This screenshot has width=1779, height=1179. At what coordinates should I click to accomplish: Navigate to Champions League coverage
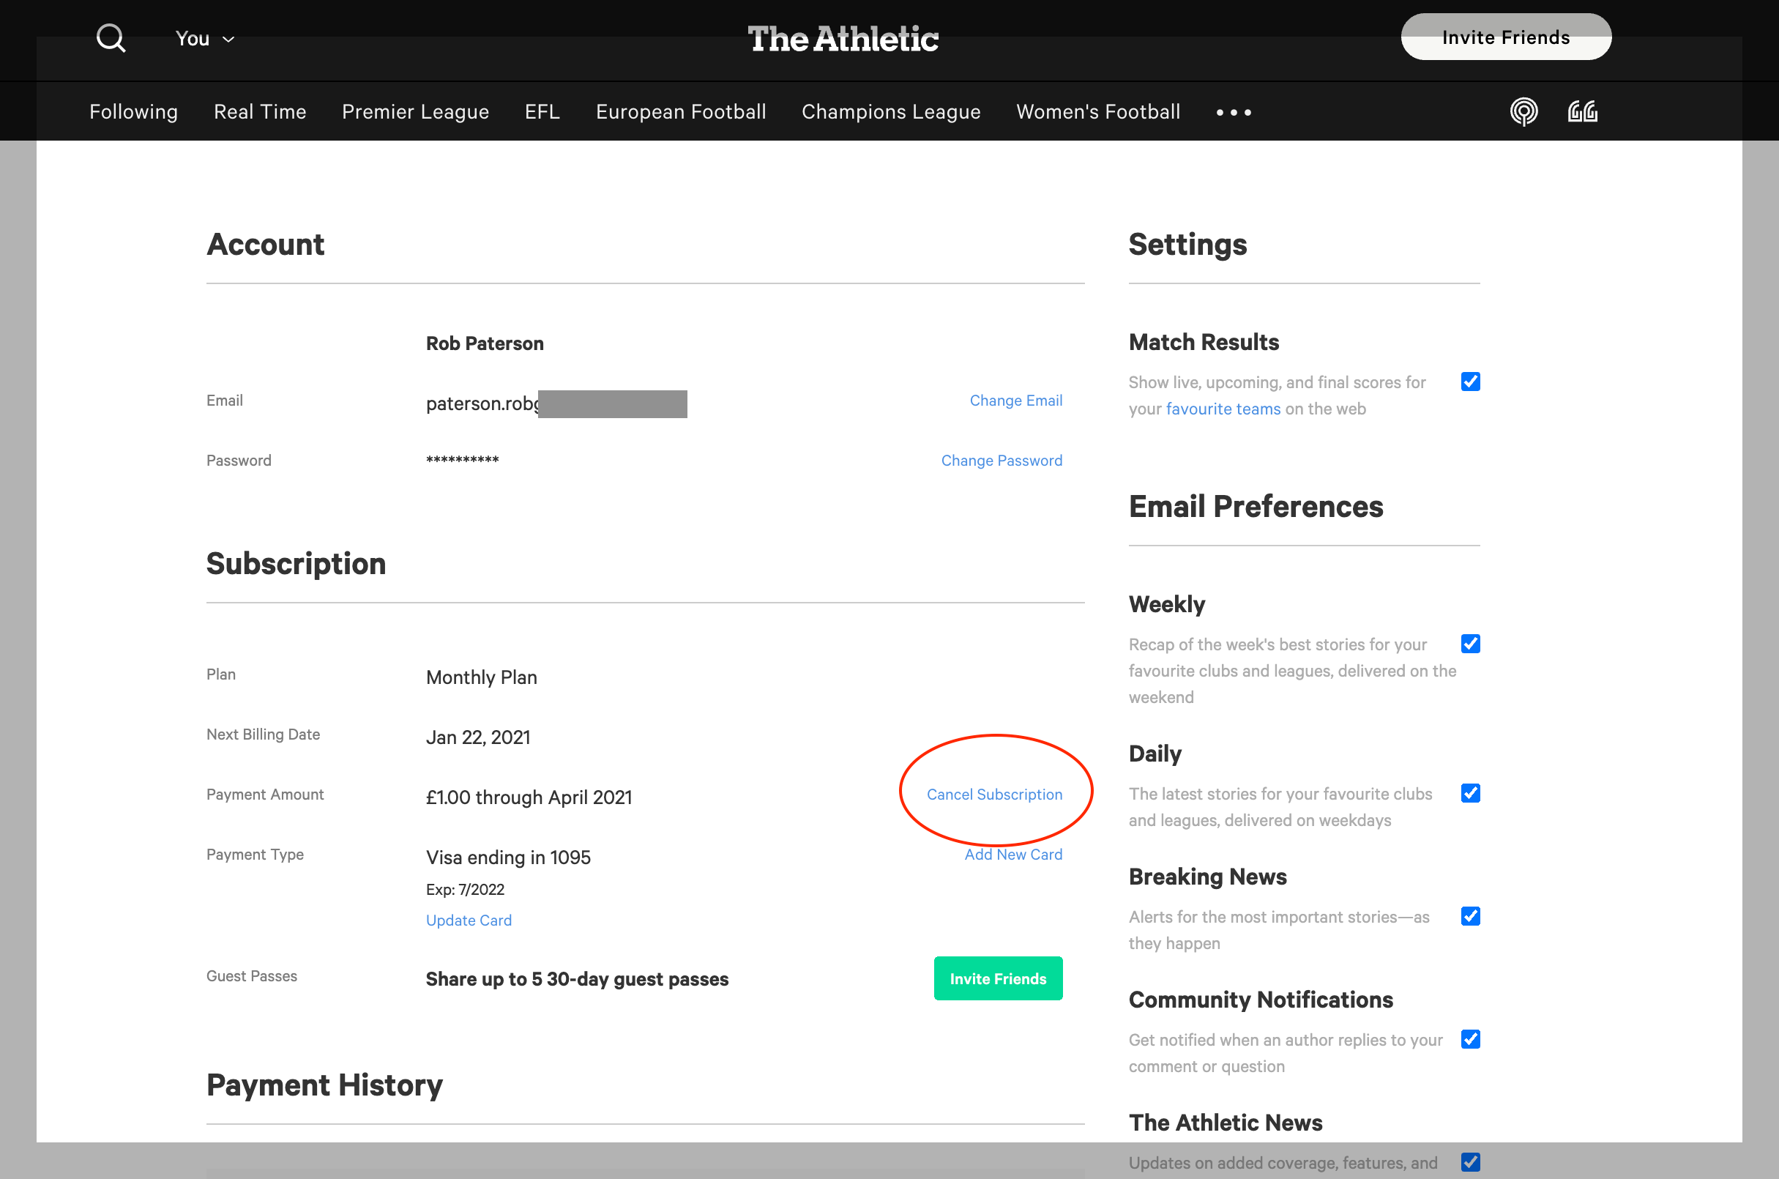891,111
